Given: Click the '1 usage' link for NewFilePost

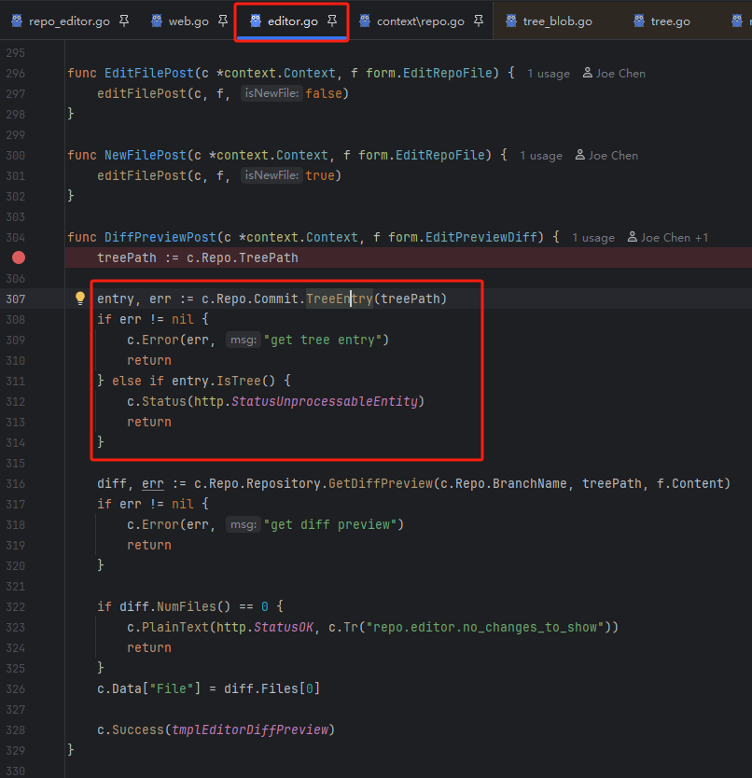Looking at the screenshot, I should coord(540,156).
